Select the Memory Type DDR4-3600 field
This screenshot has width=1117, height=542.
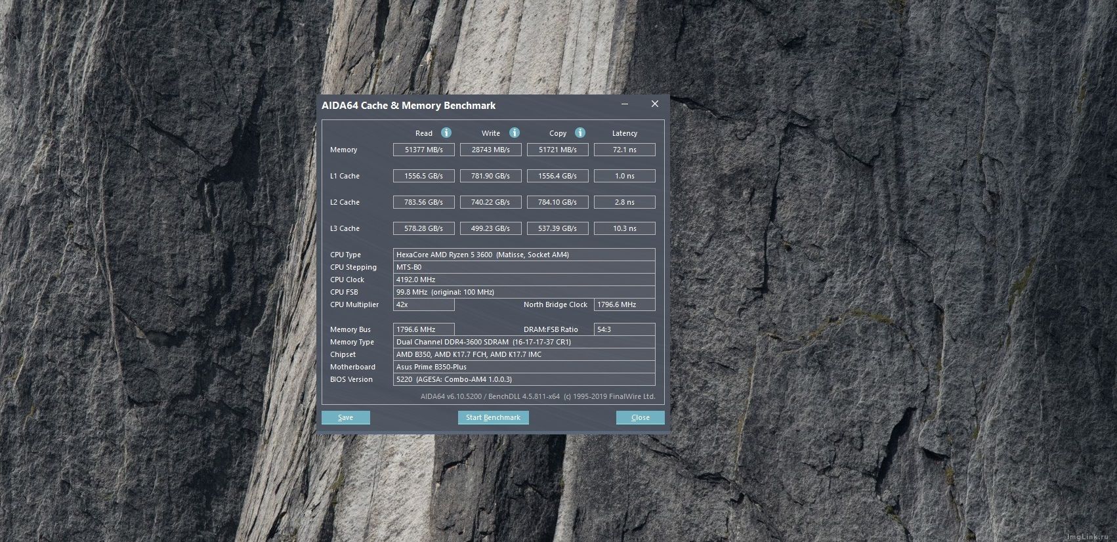pos(523,342)
